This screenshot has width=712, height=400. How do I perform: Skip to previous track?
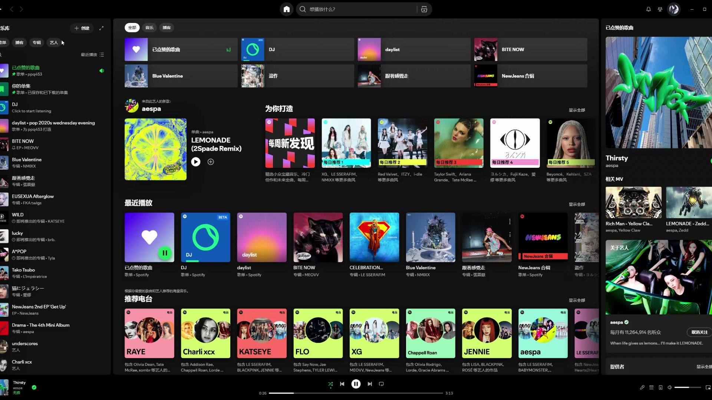pos(342,384)
